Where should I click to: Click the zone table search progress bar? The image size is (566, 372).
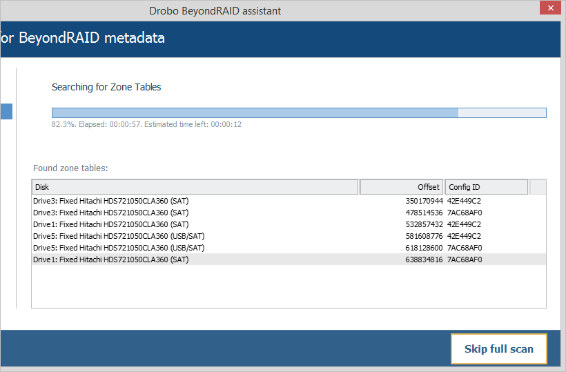(x=298, y=112)
